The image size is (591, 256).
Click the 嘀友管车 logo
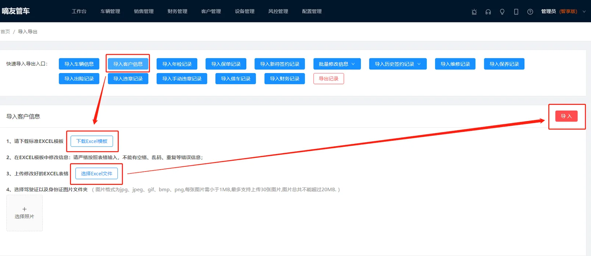16,11
